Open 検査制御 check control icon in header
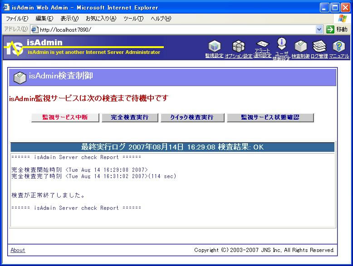Screen dimensions: 353x266 [301, 46]
